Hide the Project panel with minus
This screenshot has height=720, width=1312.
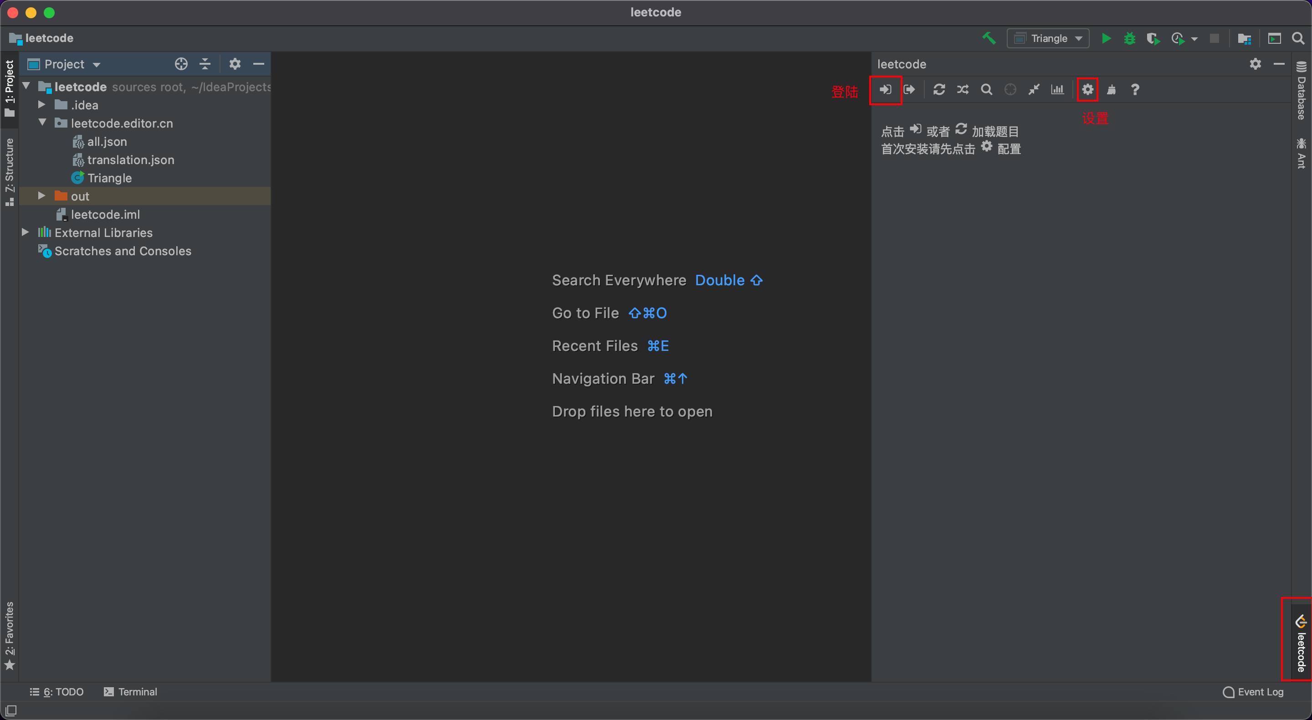click(x=258, y=64)
